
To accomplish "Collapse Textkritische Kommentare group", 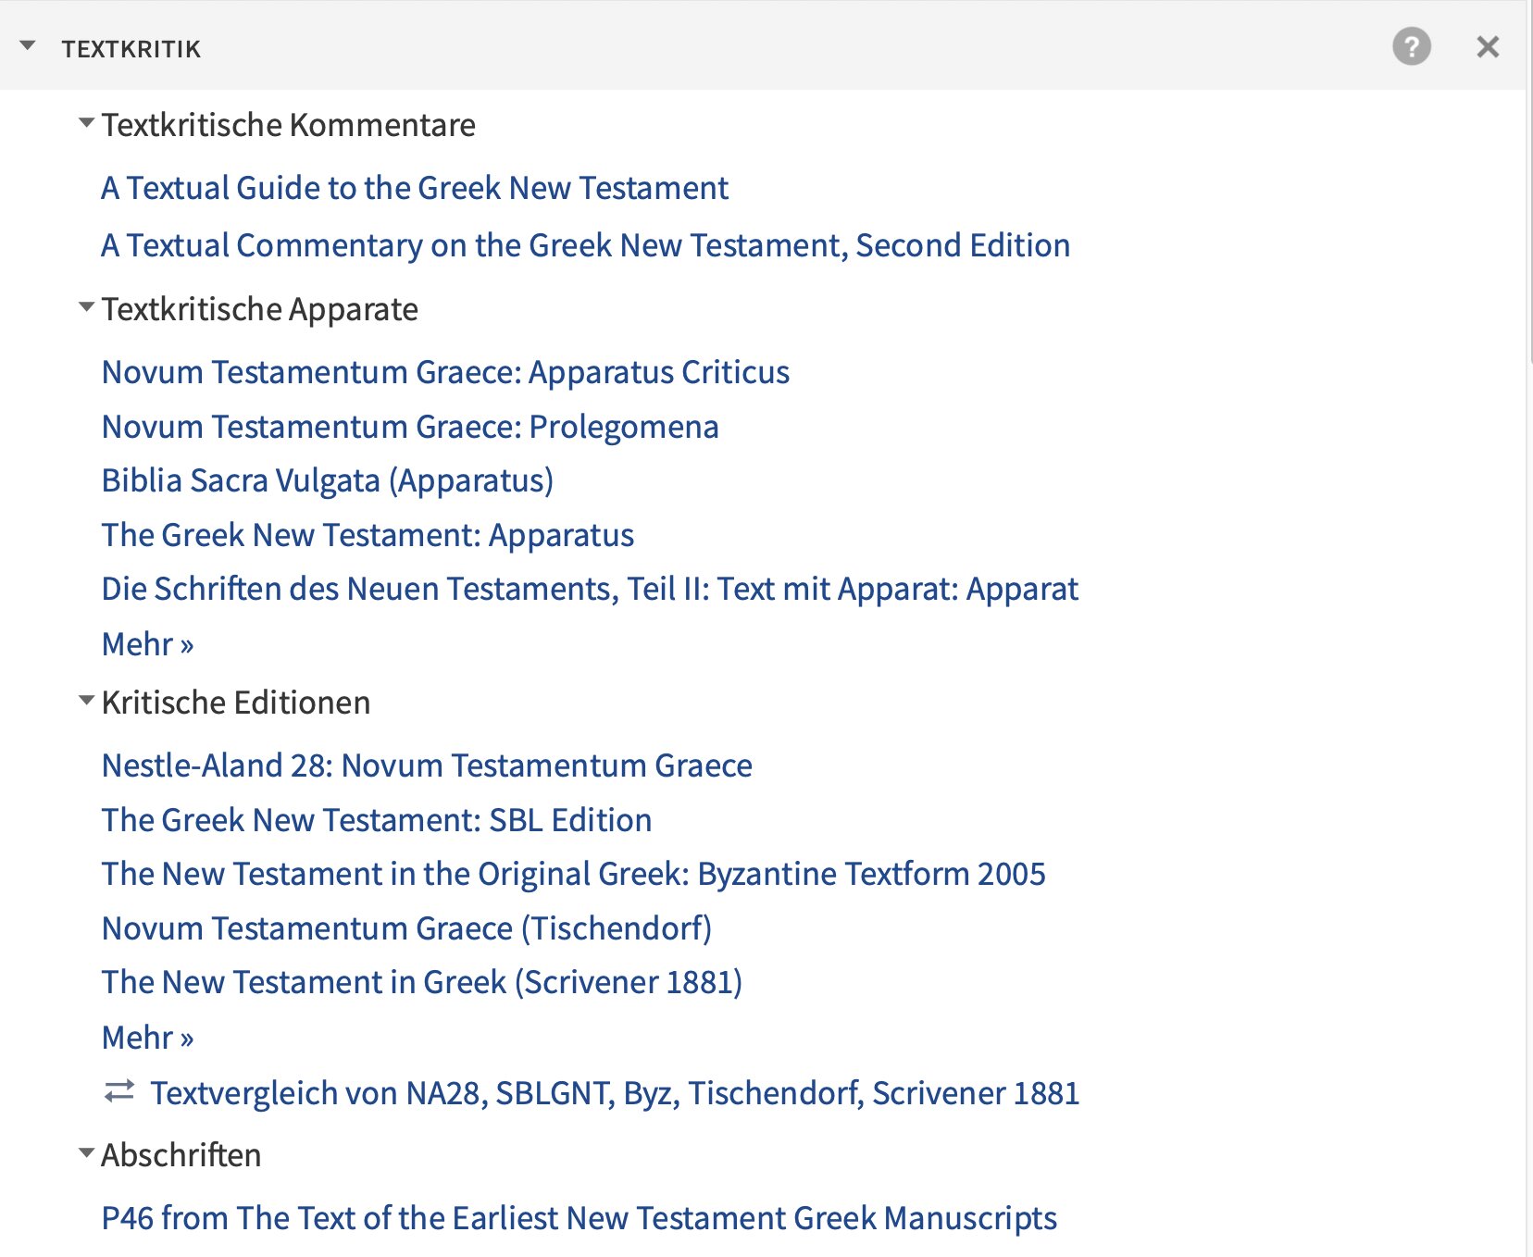I will pyautogui.click(x=86, y=122).
